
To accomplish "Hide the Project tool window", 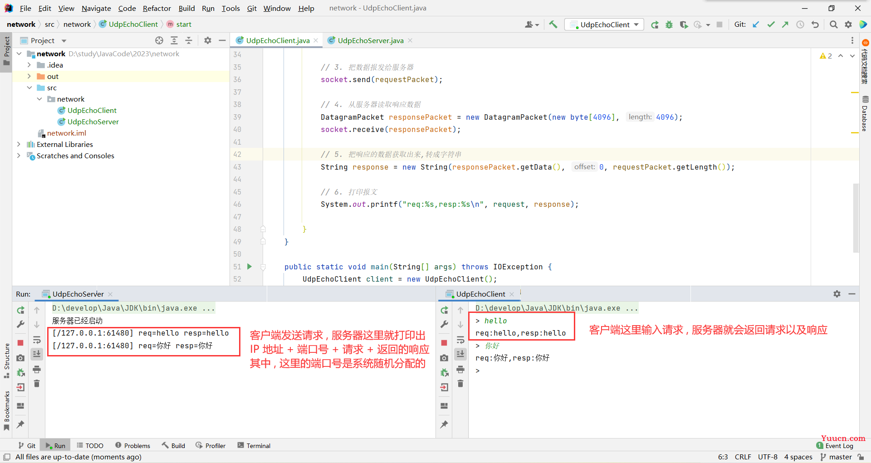I will click(222, 40).
